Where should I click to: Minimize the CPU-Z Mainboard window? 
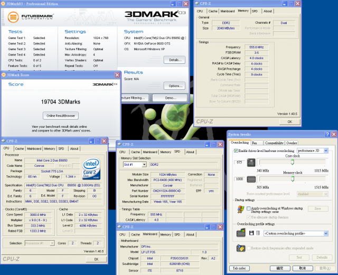[x=207, y=227]
